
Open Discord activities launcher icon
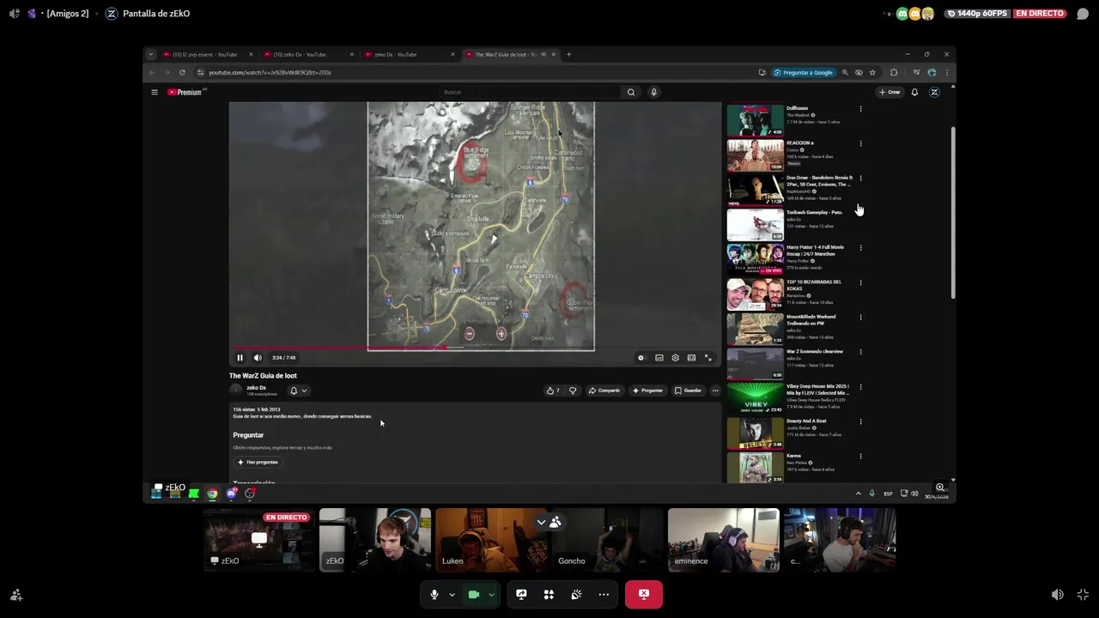(x=549, y=594)
